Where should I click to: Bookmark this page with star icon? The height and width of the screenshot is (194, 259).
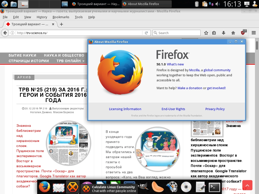[x=206, y=33]
